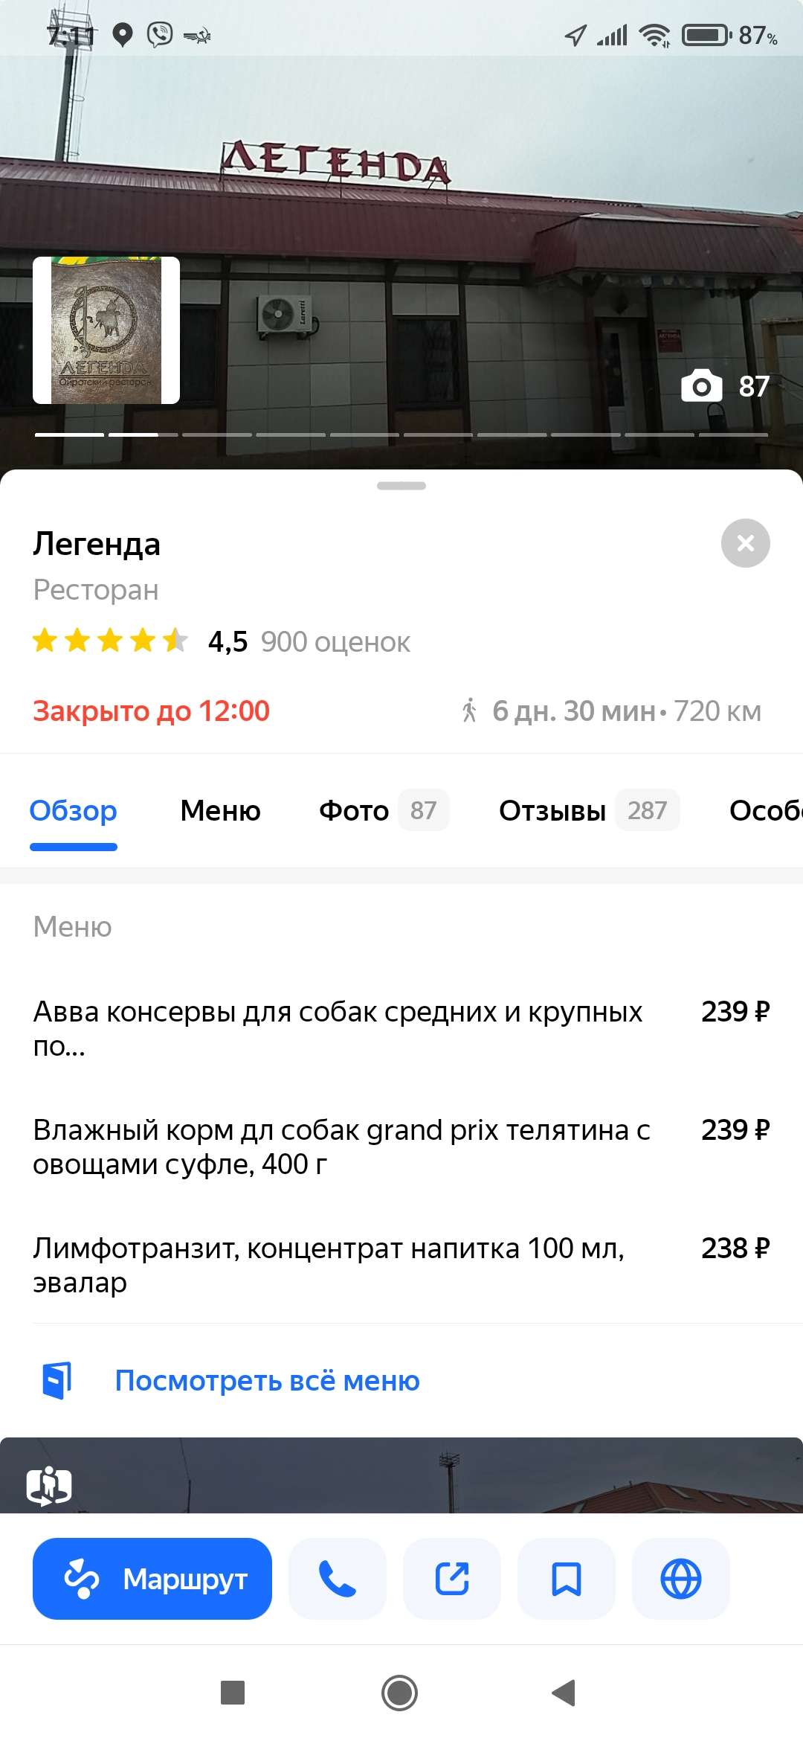Tap the Закрыто до 12:00 hours

[151, 711]
